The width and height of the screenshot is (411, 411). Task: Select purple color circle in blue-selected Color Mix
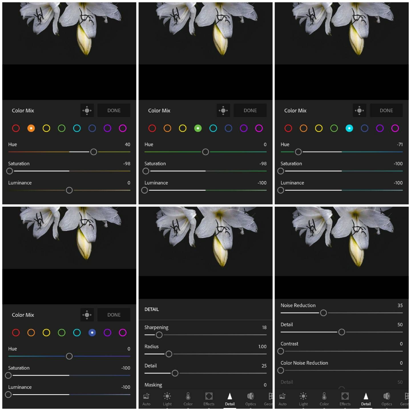[107, 333]
